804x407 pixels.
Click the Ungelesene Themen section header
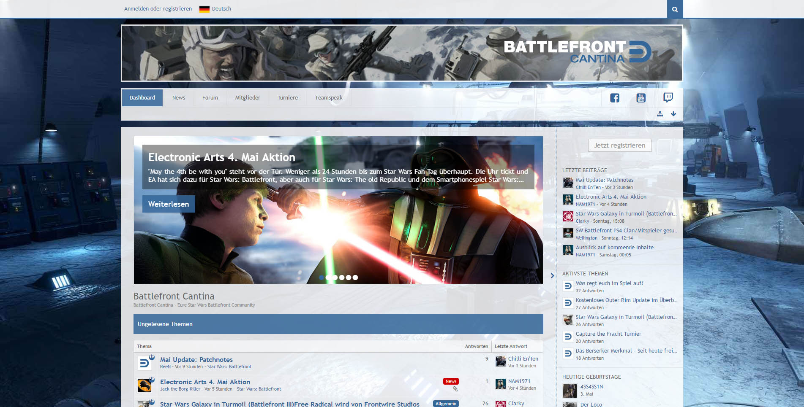338,324
